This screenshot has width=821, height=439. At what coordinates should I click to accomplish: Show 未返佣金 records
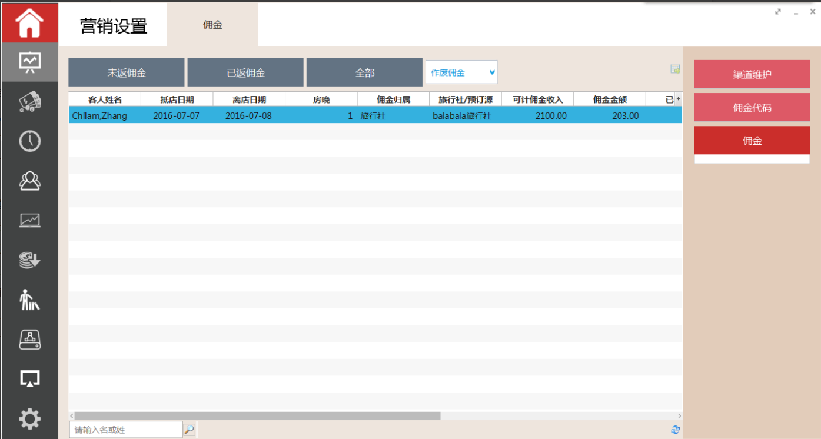pos(127,72)
